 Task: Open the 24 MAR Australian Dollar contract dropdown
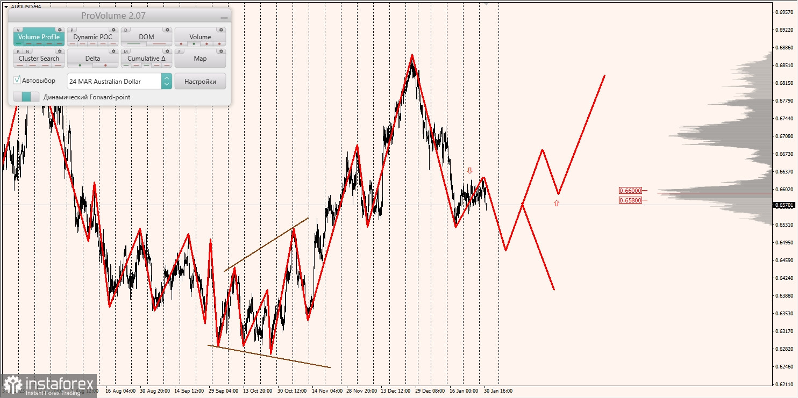pyautogui.click(x=167, y=81)
